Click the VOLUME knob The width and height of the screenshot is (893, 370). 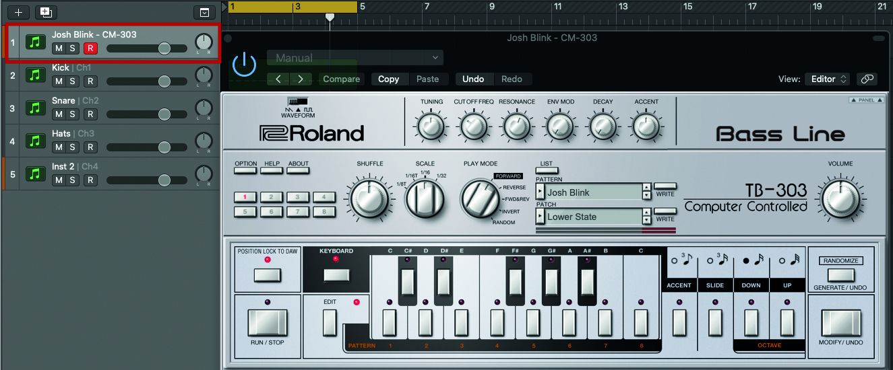tap(840, 198)
